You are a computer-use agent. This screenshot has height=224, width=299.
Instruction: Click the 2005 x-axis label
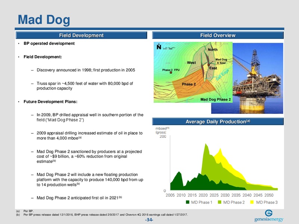pyautogui.click(x=170, y=195)
